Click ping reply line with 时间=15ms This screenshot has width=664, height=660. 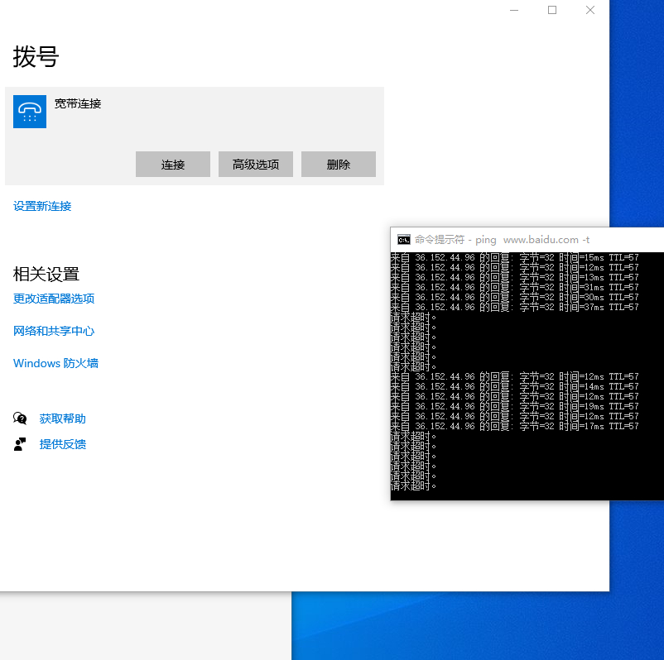click(x=514, y=257)
